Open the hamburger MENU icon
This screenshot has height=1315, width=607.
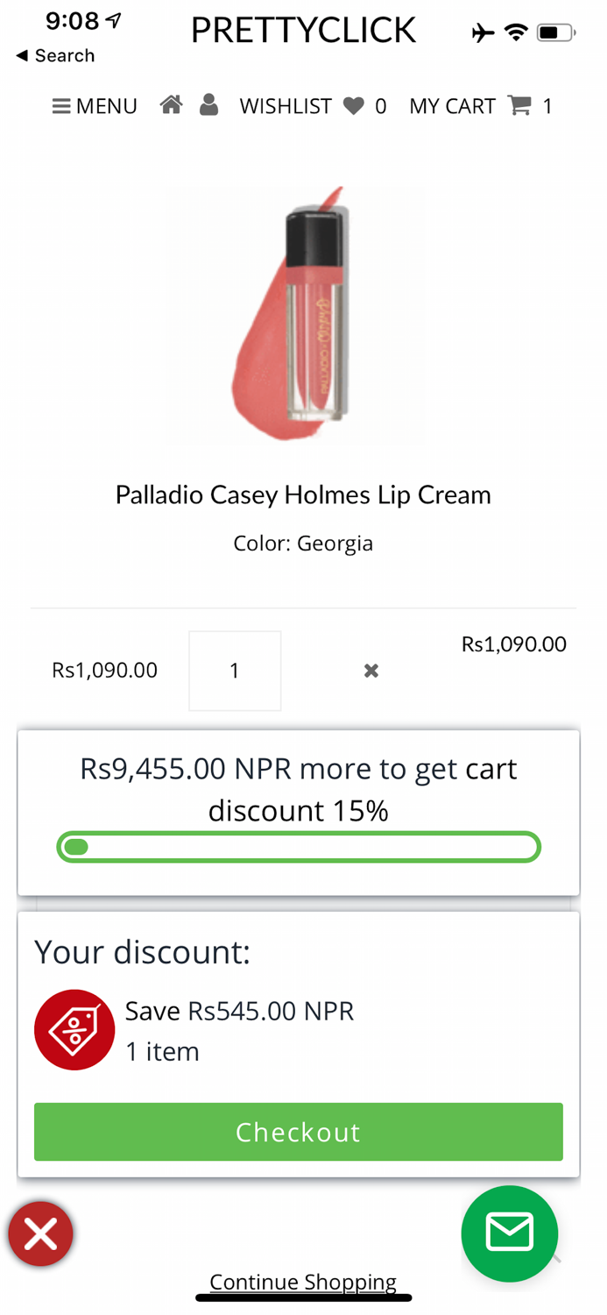tap(62, 106)
